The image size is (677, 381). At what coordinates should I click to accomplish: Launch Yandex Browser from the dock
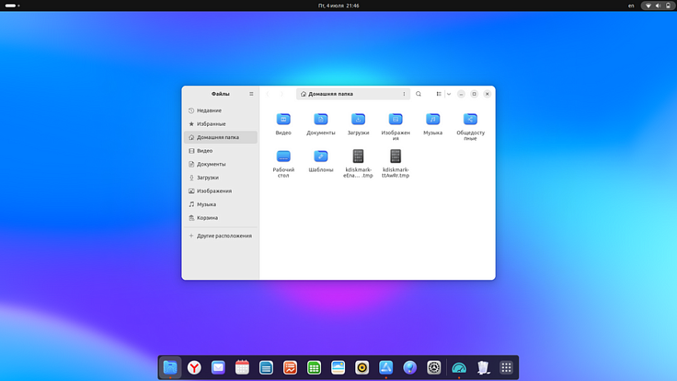click(194, 367)
